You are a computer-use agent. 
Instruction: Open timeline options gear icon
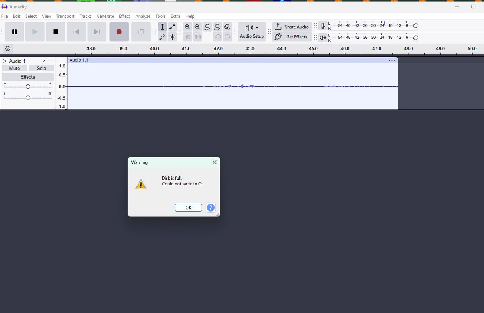click(x=8, y=49)
